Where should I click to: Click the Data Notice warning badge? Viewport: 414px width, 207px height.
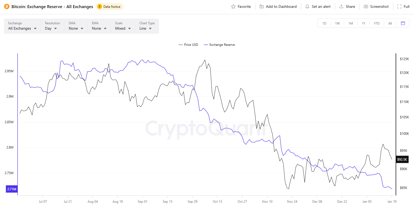[x=110, y=6]
